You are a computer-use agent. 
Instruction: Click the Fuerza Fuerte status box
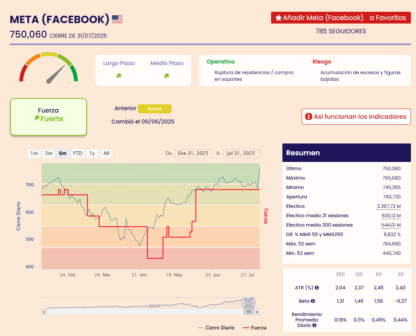pyautogui.click(x=49, y=117)
